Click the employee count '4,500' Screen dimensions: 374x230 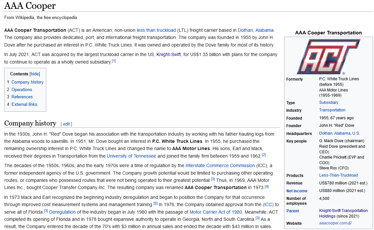coord(324,199)
